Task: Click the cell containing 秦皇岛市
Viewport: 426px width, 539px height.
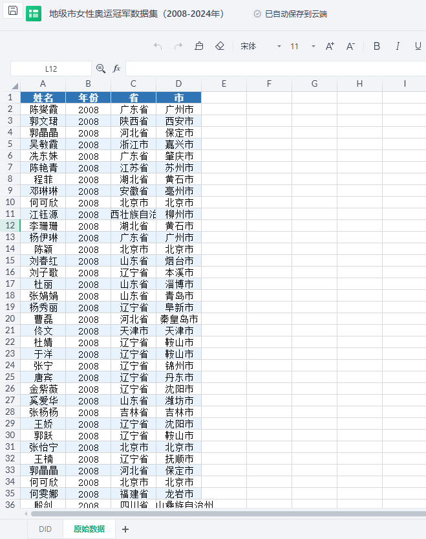Action: 178,319
